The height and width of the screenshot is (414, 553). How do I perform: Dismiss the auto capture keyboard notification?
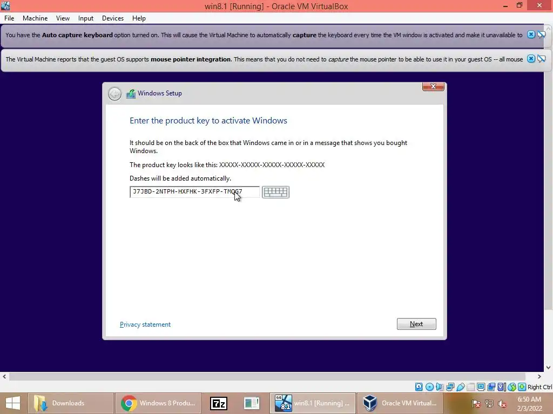[531, 34]
